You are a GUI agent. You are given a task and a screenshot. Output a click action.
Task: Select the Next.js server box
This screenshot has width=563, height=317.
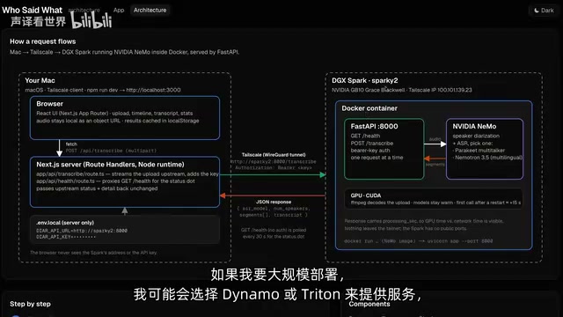point(125,182)
